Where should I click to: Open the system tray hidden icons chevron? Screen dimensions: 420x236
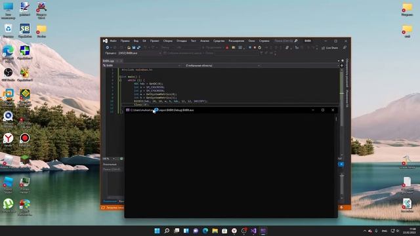[x=365, y=231]
